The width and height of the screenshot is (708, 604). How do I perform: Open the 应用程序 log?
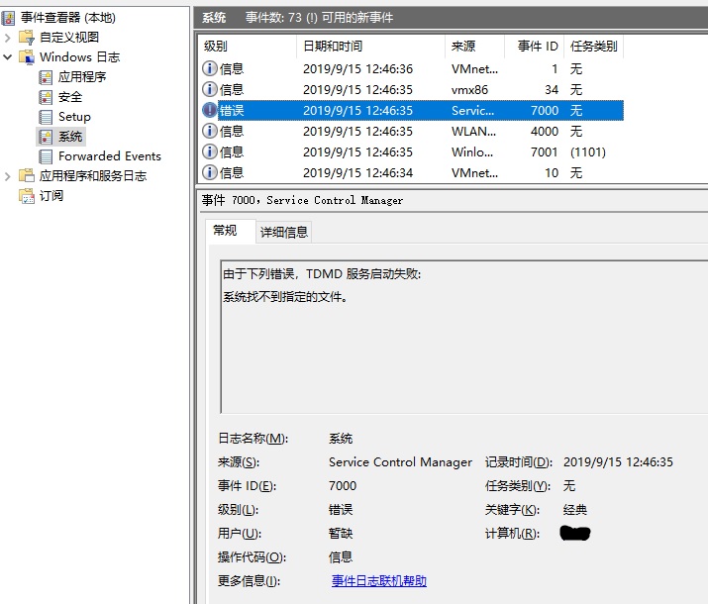pos(82,77)
